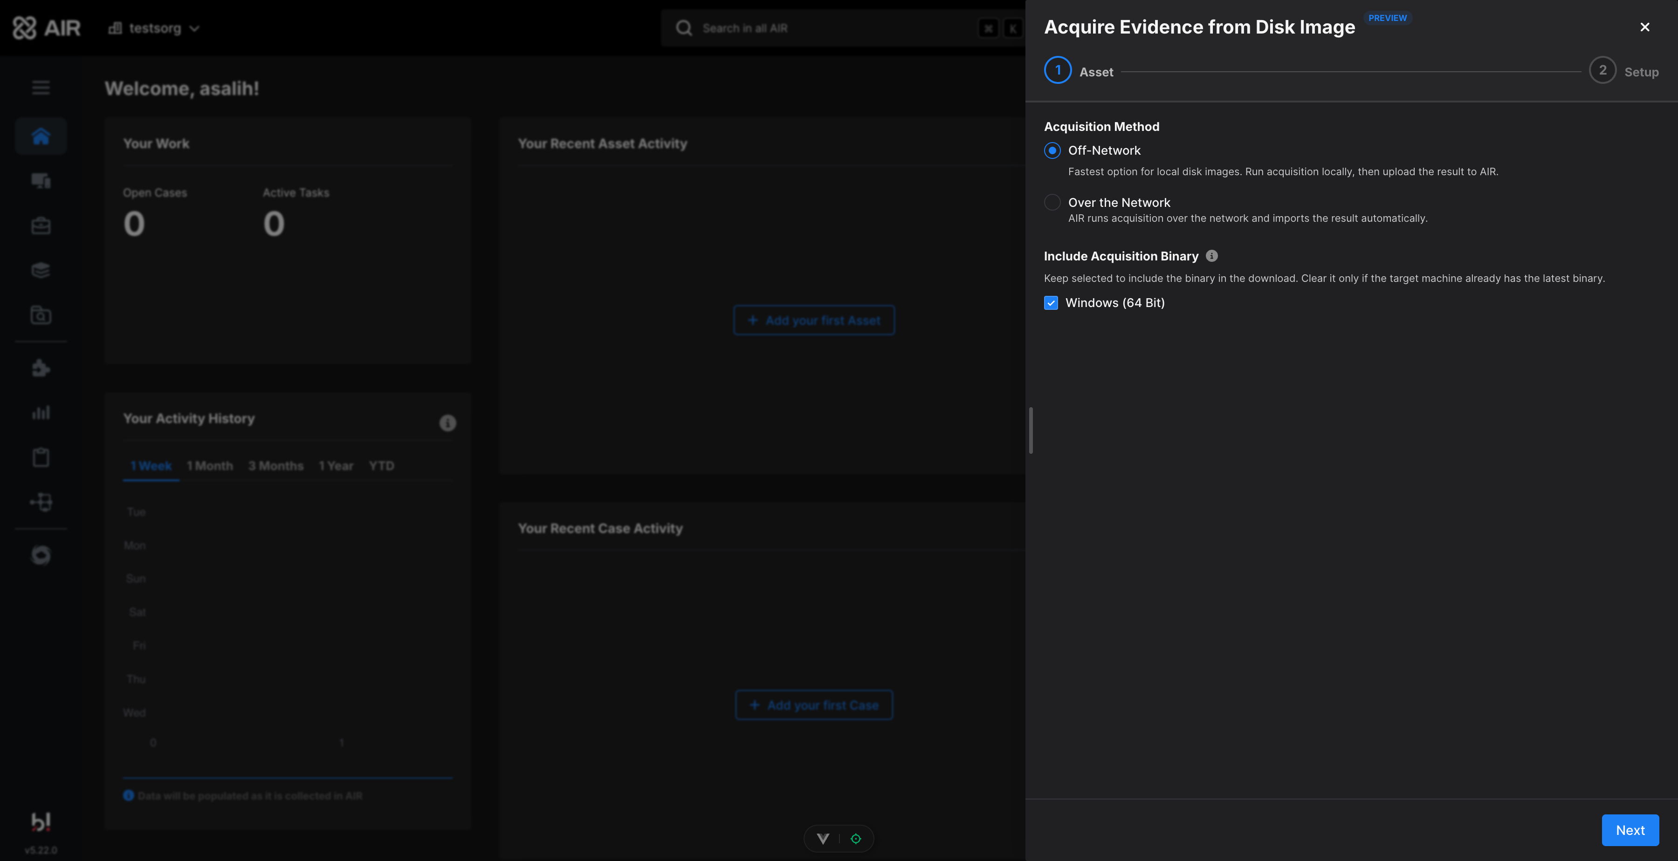Screen dimensions: 1678x861
Task: Click the Next button
Action: pyautogui.click(x=1630, y=830)
